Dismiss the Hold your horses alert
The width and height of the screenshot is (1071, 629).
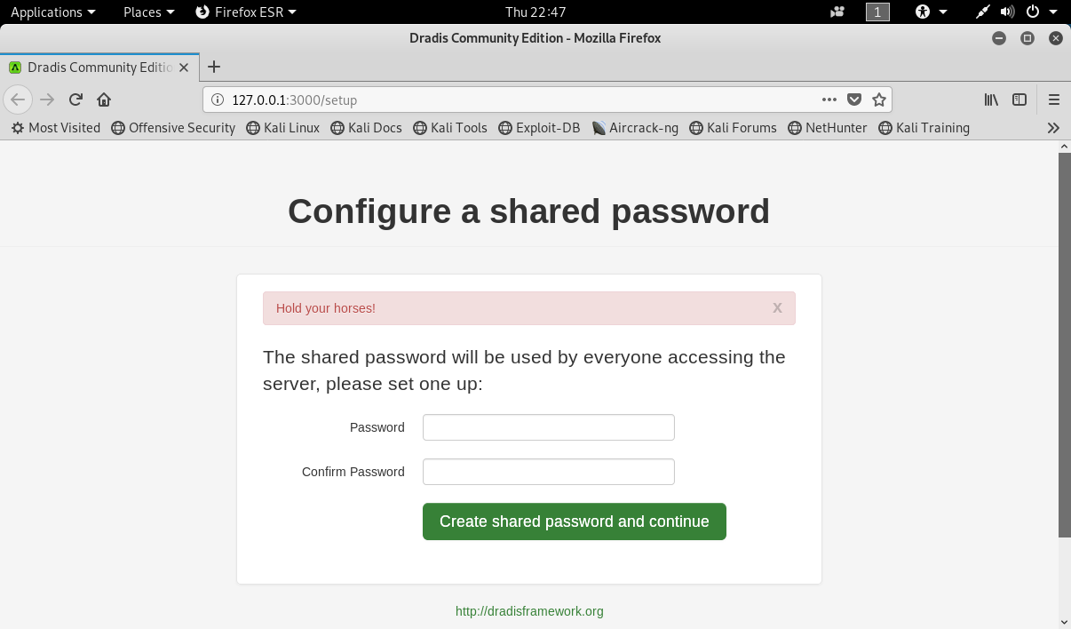click(777, 307)
